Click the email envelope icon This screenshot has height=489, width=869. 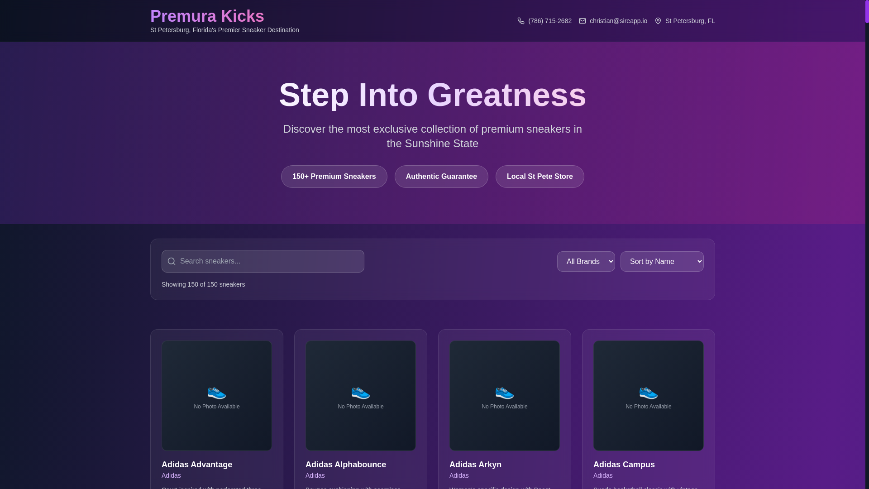(x=583, y=21)
